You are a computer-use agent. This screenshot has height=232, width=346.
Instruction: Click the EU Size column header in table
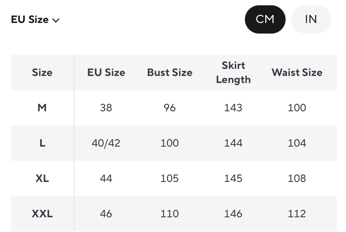tap(106, 72)
